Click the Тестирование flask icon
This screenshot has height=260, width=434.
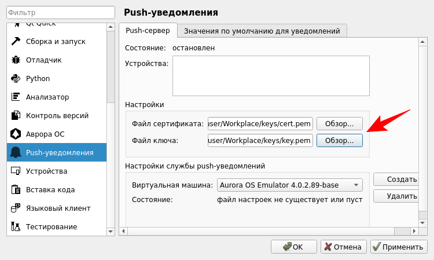pyautogui.click(x=16, y=227)
